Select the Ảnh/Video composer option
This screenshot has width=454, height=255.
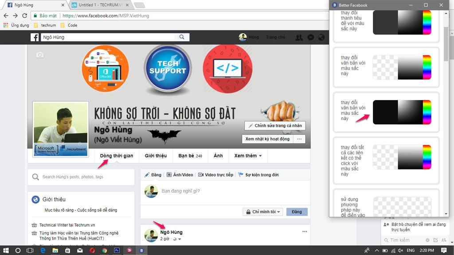click(x=180, y=174)
